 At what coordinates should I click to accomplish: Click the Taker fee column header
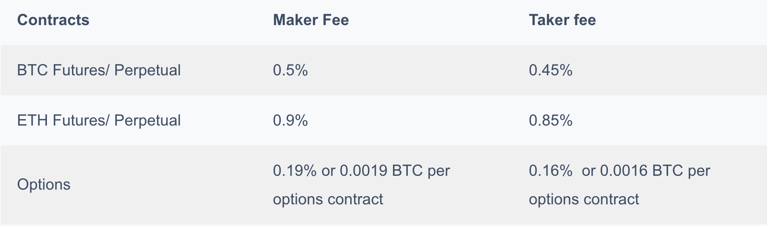coord(562,20)
